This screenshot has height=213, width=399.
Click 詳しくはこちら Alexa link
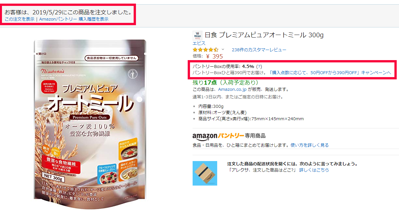pos(314,170)
